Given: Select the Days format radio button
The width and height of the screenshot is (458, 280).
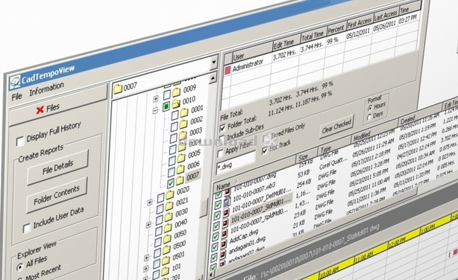Looking at the screenshot, I should (369, 117).
